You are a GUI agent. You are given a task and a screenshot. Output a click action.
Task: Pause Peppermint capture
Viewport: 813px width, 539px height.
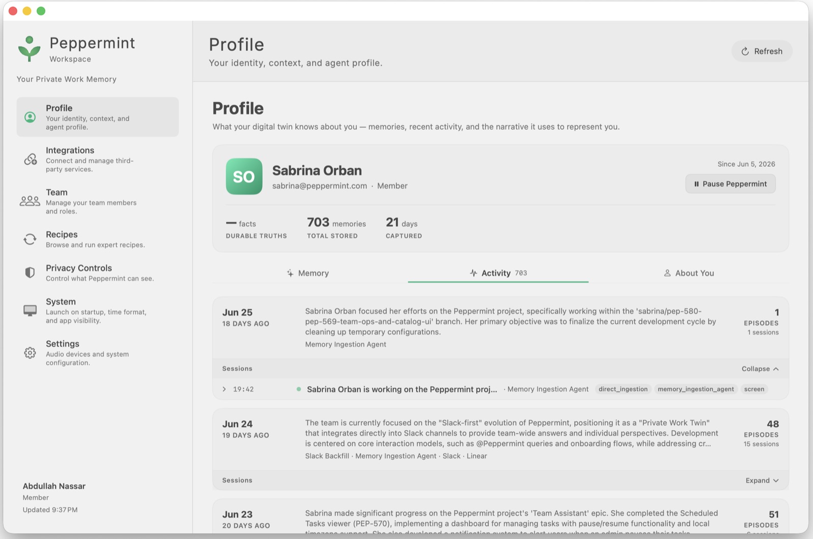point(730,184)
